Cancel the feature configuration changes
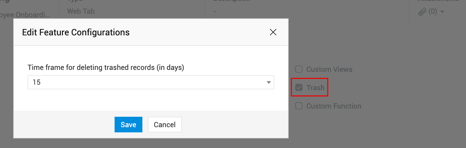This screenshot has width=466, height=148. pos(164,125)
